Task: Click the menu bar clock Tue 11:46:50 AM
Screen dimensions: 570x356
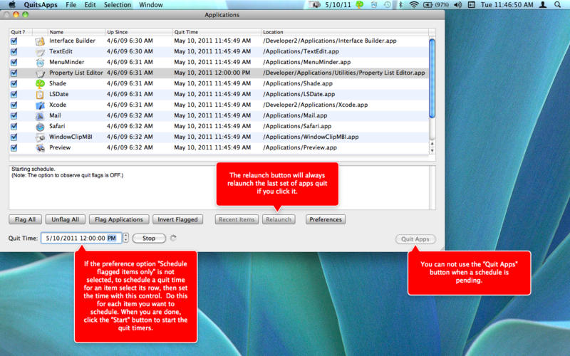Action: click(x=507, y=5)
